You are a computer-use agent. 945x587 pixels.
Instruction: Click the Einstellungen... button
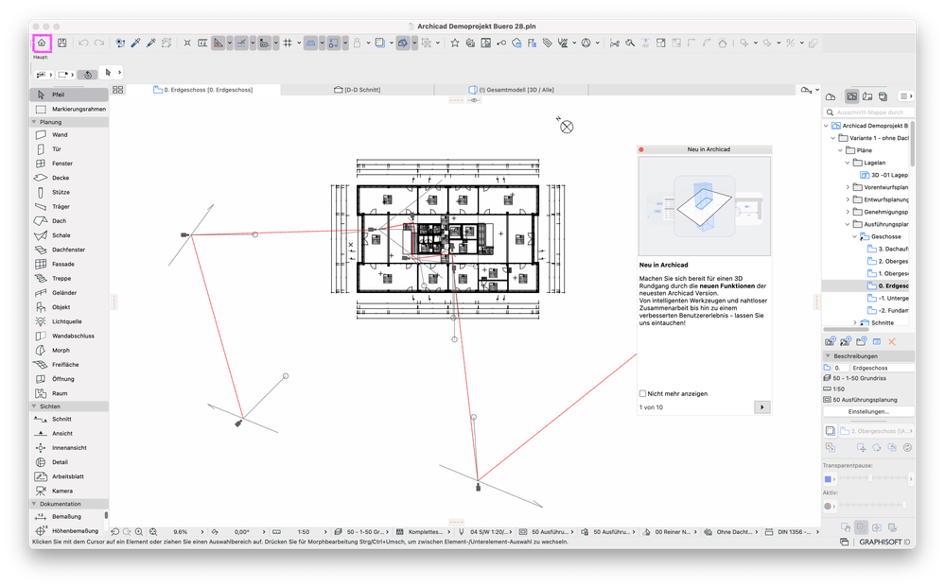pos(868,412)
